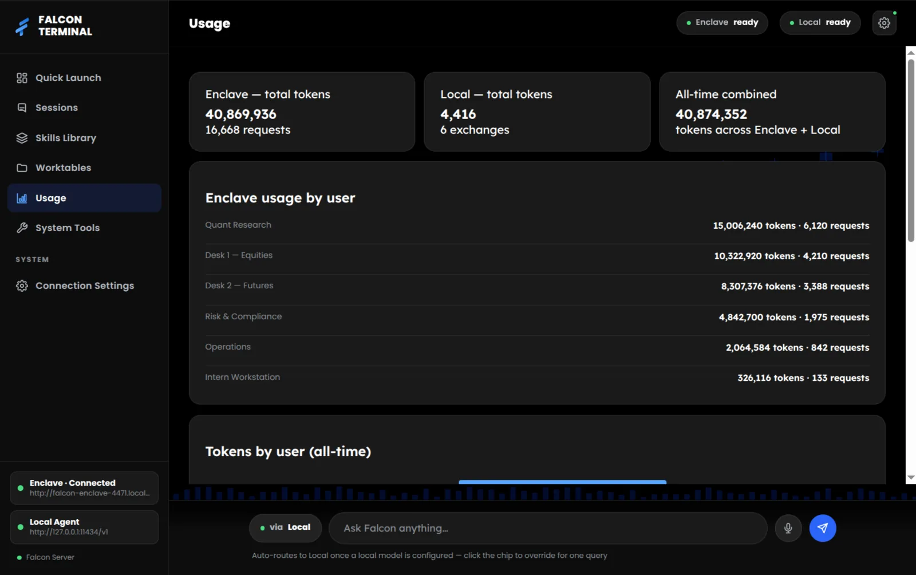The height and width of the screenshot is (575, 916).
Task: Click the All-time combined value 40,874,352
Action: [x=711, y=114]
